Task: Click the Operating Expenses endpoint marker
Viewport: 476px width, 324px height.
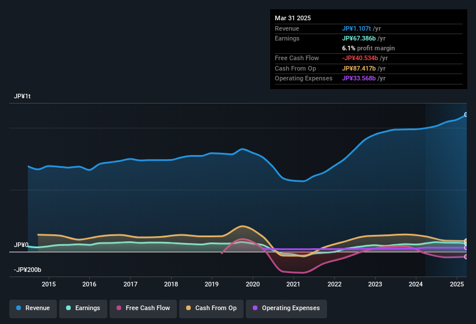Action: coord(466,248)
